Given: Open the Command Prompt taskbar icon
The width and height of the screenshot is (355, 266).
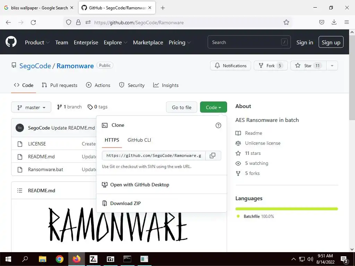Looking at the screenshot, I should (x=127, y=259).
